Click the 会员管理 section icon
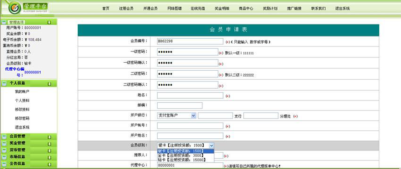This screenshot has height=169, width=401. [x=4, y=137]
